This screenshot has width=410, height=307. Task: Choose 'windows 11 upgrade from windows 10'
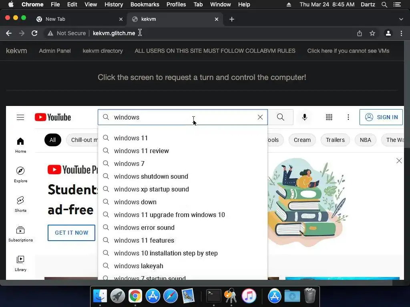tap(183, 215)
